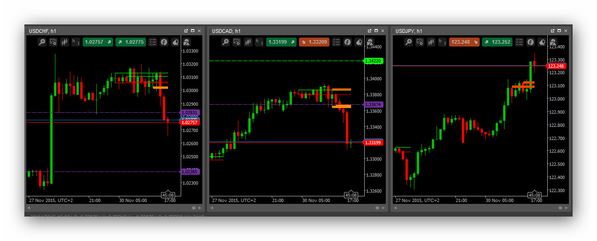597x241 pixels.
Task: Open chart template settings in USDJPY chart
Action: pyautogui.click(x=420, y=42)
